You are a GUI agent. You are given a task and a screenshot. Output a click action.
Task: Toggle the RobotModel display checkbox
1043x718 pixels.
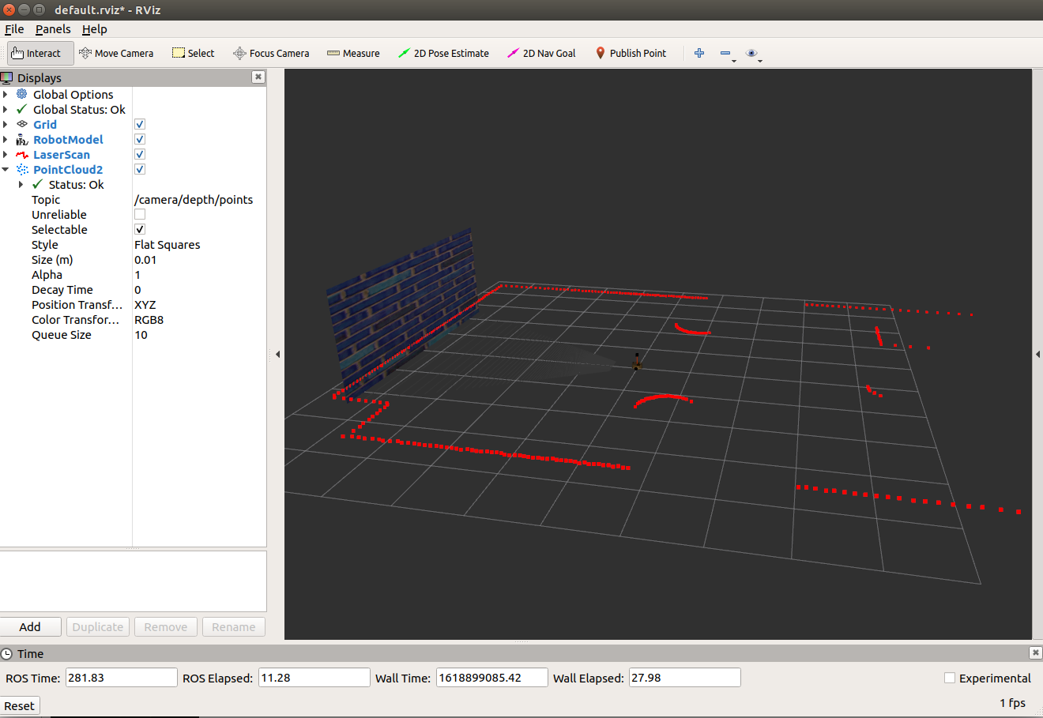pyautogui.click(x=140, y=139)
